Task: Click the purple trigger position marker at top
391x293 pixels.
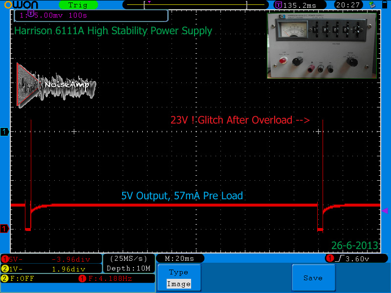Action: pos(150,2)
